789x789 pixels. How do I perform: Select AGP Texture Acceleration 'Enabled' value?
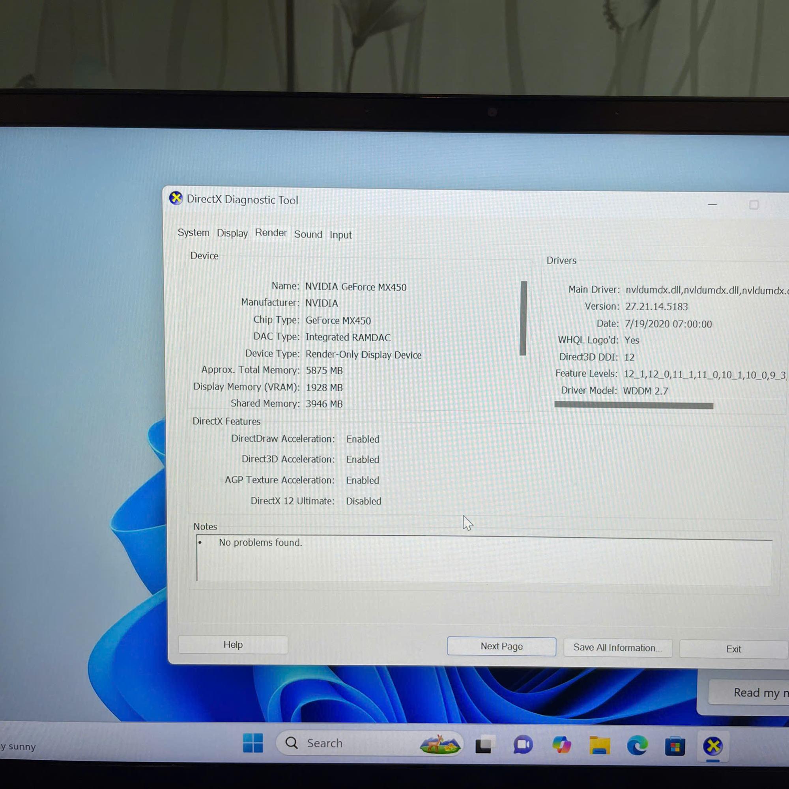pyautogui.click(x=363, y=480)
